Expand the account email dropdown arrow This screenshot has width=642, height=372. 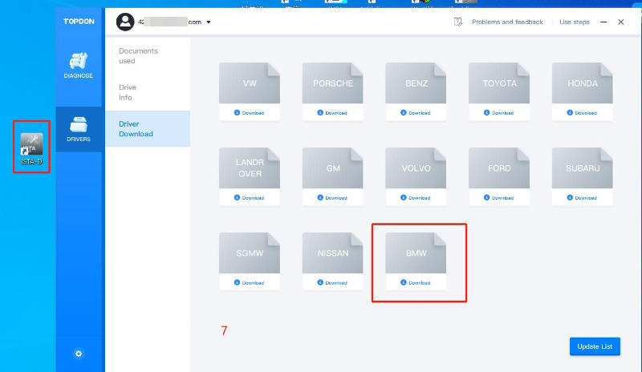point(209,22)
